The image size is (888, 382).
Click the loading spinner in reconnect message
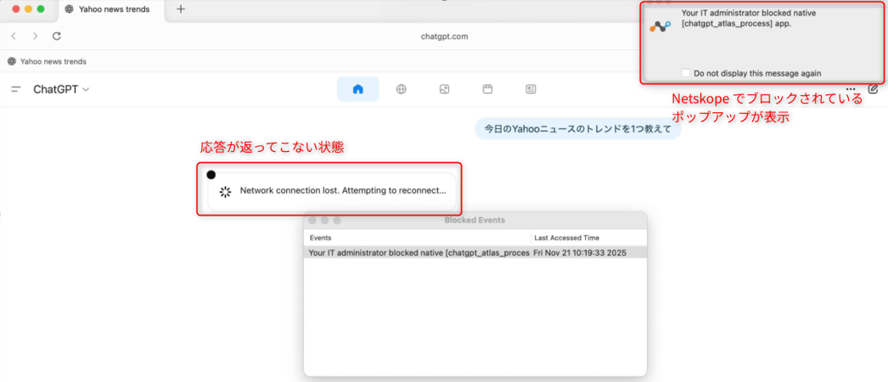[226, 191]
